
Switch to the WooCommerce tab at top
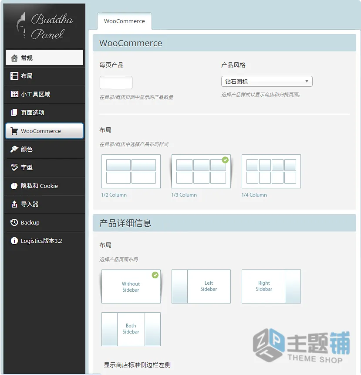[125, 21]
